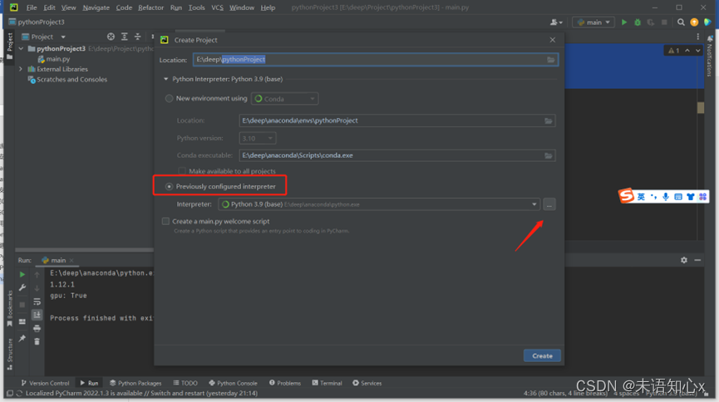Collapse the pythonProject3 tree node
Image resolution: width=719 pixels, height=402 pixels.
pos(21,48)
